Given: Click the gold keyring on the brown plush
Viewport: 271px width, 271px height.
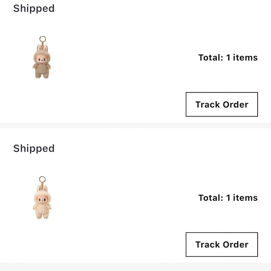Looking at the screenshot, I should point(42,39).
